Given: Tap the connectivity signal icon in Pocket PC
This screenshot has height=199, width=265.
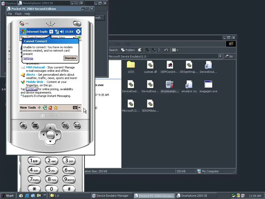Looking at the screenshot, I should coord(57,31).
